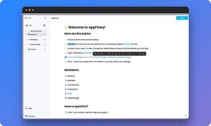211x126 pixels.
Task: Open the Read me page in sidebar
Action: (x=36, y=35)
